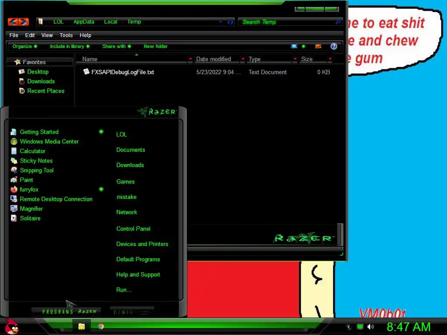The height and width of the screenshot is (335, 447).
Task: Open Explorer help question mark
Action: [334, 46]
